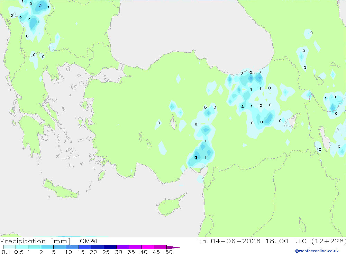Select the '10' legend scale label

click(68, 252)
